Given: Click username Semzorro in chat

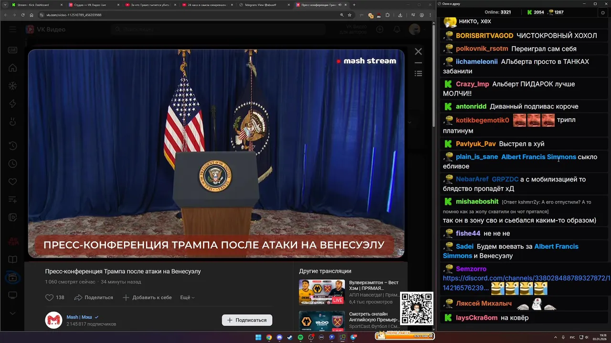Looking at the screenshot, I should coord(471,269).
